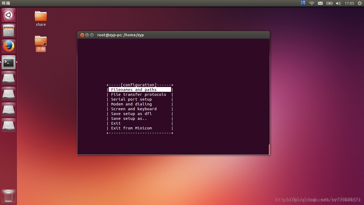
Task: Select Screen and keyboard entry
Action: coord(134,109)
